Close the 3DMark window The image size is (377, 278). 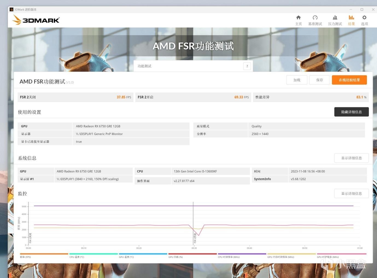click(373, 10)
